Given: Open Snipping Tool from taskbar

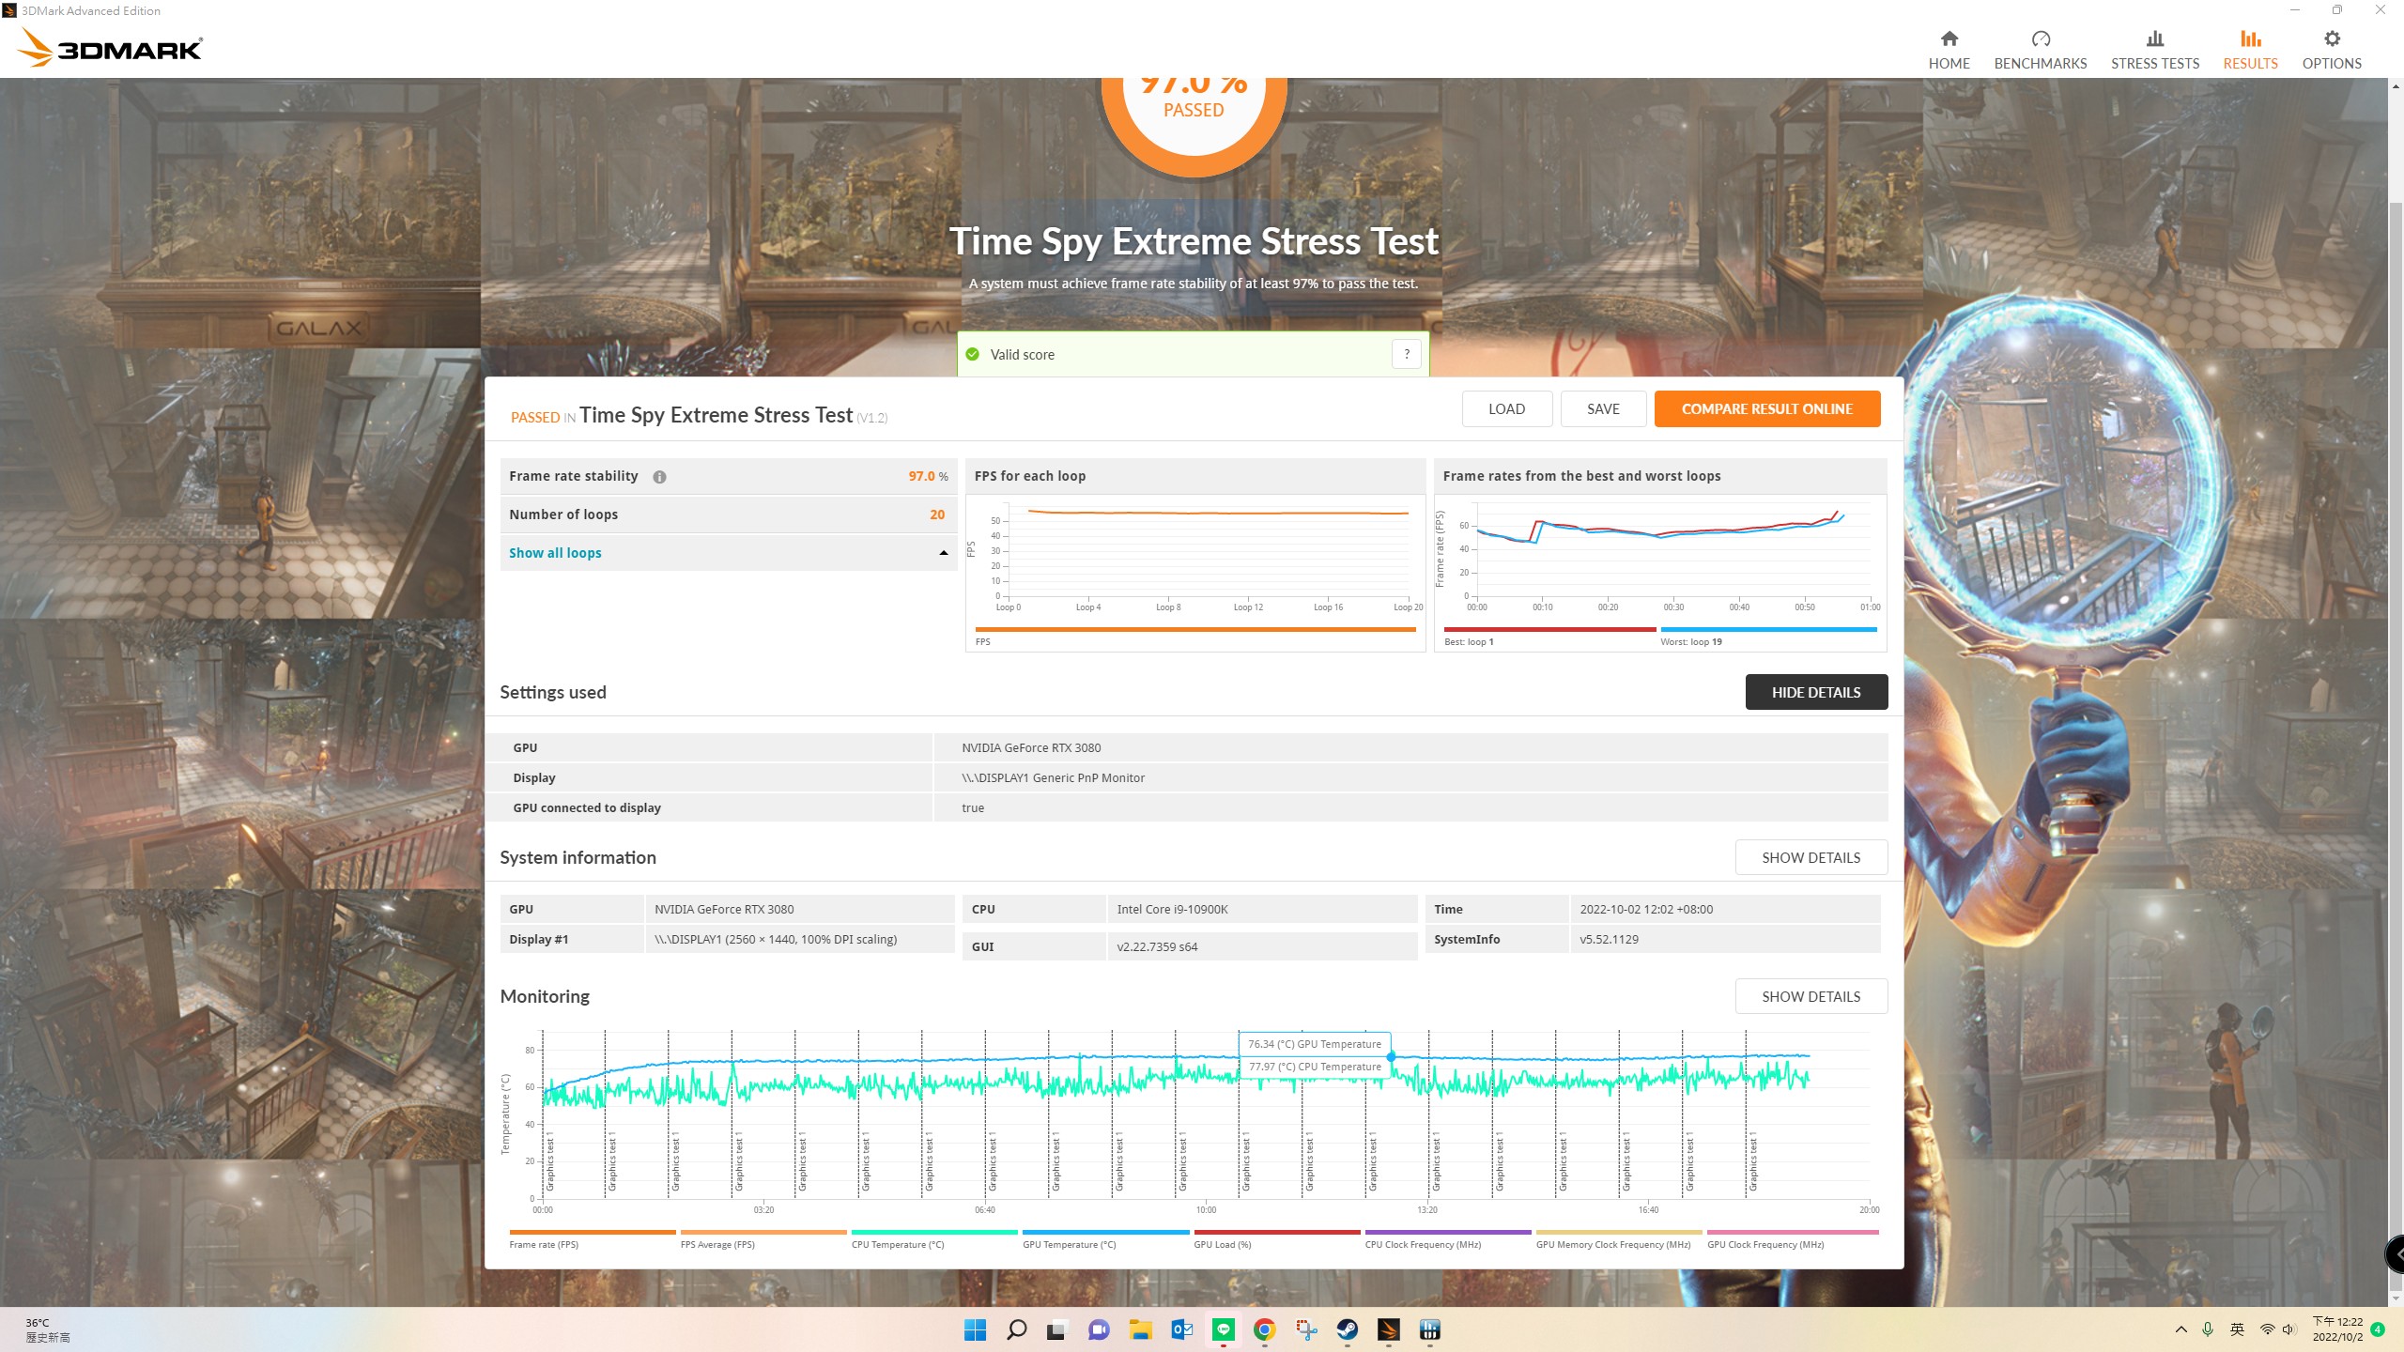Looking at the screenshot, I should coord(1305,1329).
